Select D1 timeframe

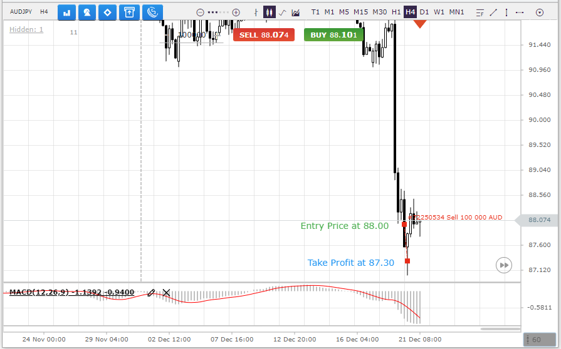click(424, 12)
